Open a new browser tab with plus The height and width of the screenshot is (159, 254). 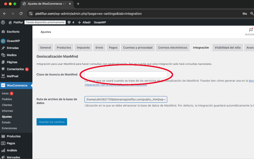point(78,4)
